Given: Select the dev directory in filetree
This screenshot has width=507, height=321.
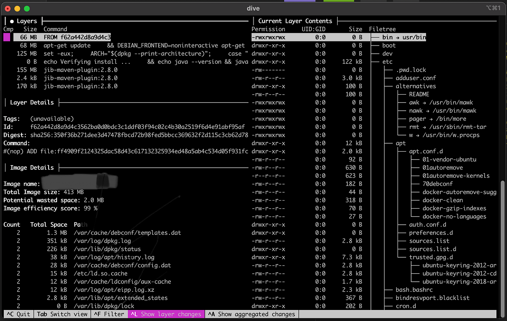Looking at the screenshot, I should coord(387,54).
